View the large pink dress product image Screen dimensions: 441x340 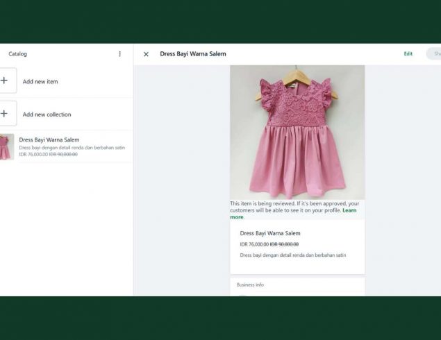[x=297, y=133]
